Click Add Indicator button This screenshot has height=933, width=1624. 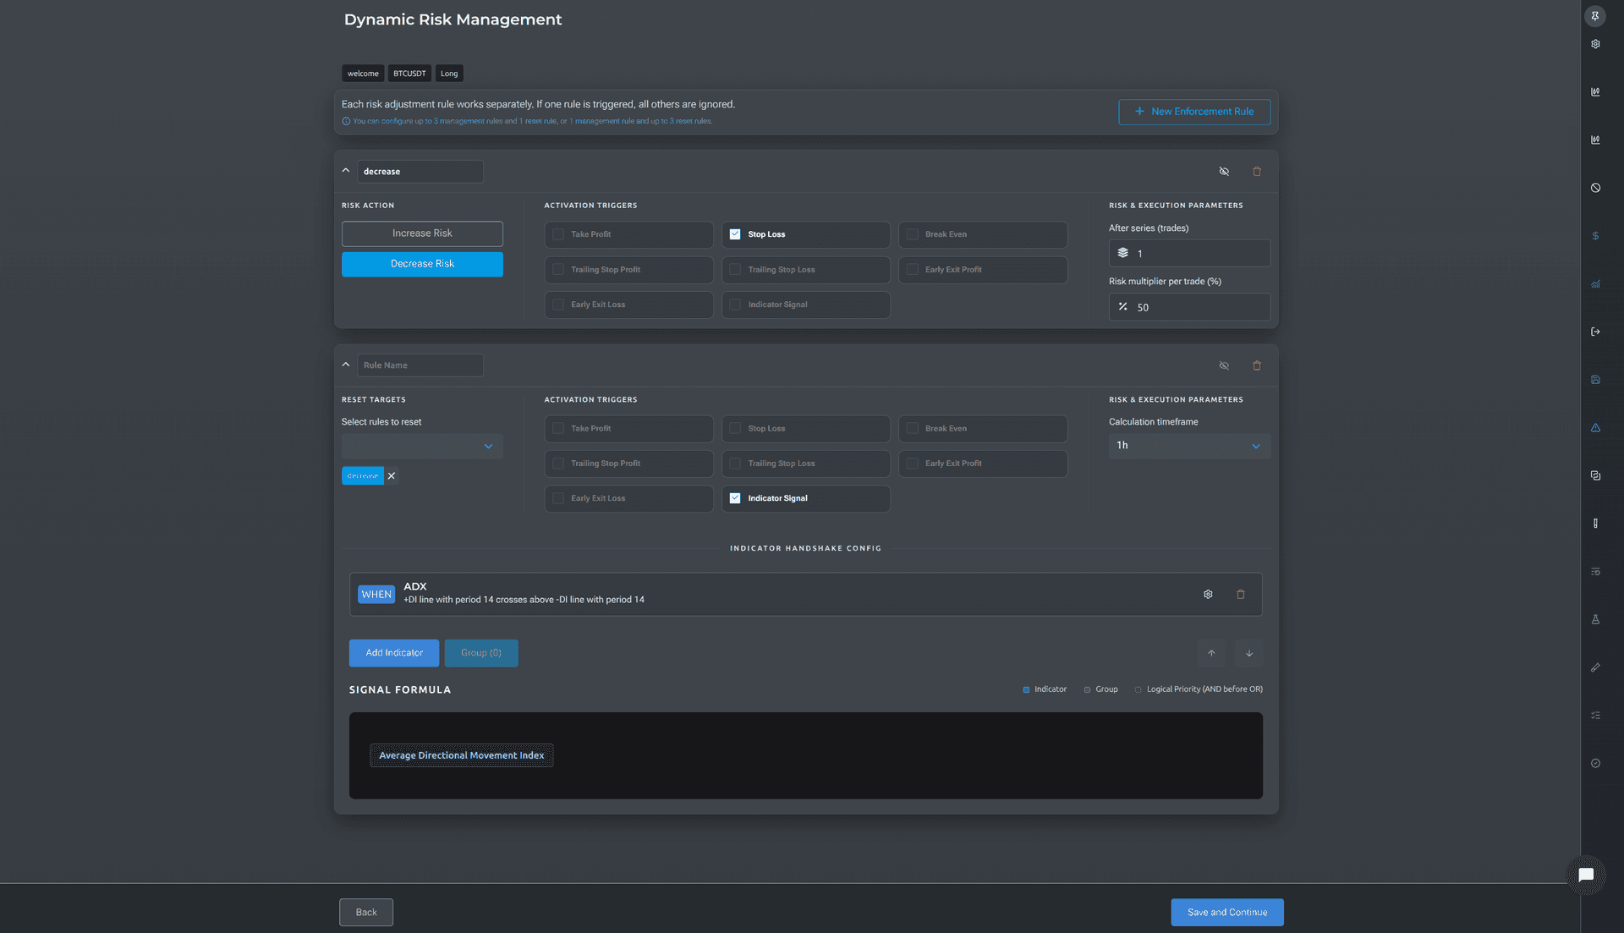[394, 653]
